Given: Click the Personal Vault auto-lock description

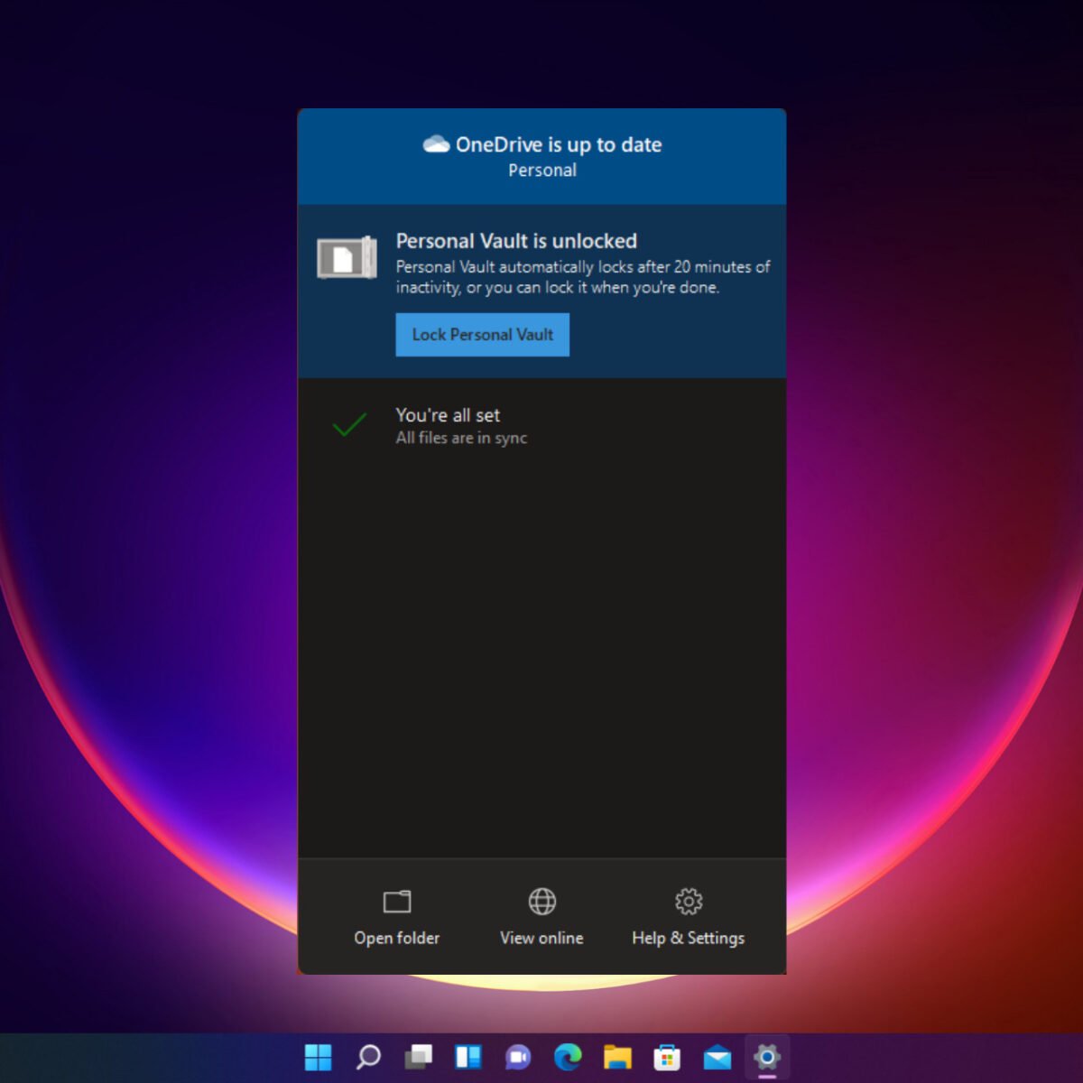Looking at the screenshot, I should 583,277.
